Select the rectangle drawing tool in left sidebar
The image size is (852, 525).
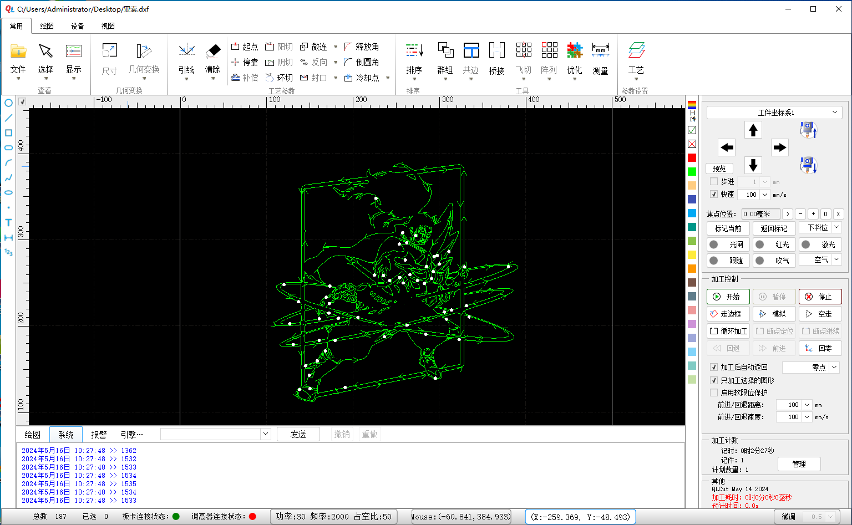(x=8, y=133)
